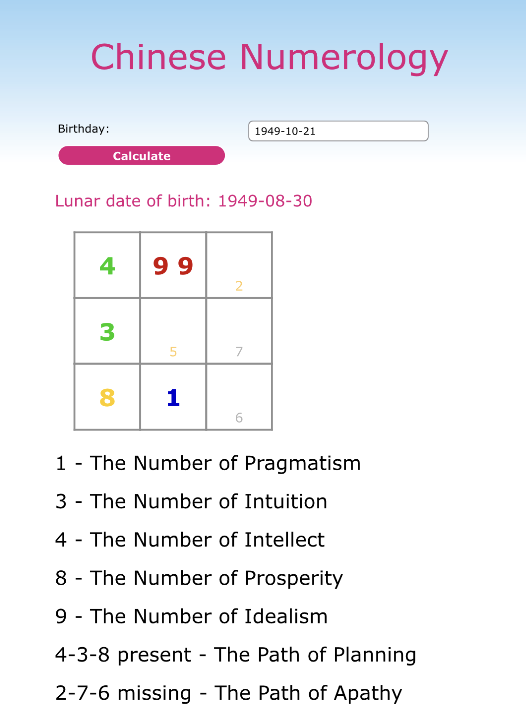Click the "Path of Apathy" text line
The height and width of the screenshot is (707, 526).
tap(229, 693)
